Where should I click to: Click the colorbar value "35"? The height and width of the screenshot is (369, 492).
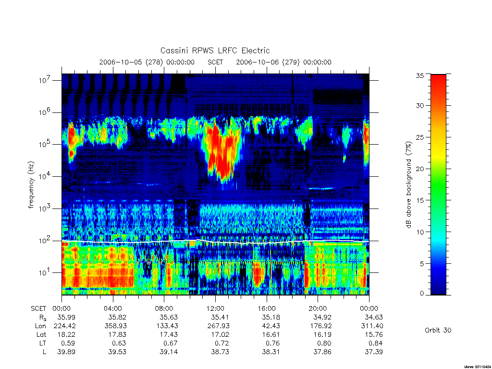419,75
